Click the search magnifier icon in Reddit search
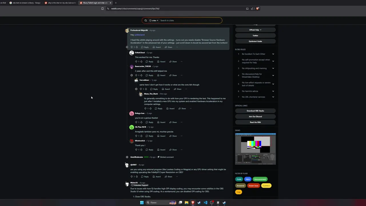The width and height of the screenshot is (366, 206). [x=146, y=20]
